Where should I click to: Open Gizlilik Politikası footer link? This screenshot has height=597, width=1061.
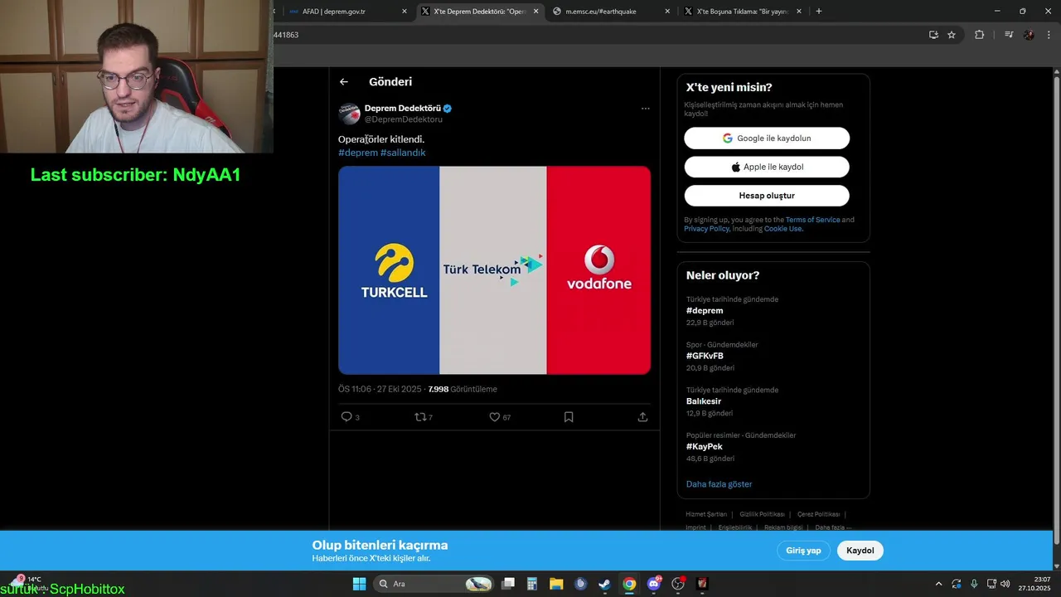(x=762, y=514)
